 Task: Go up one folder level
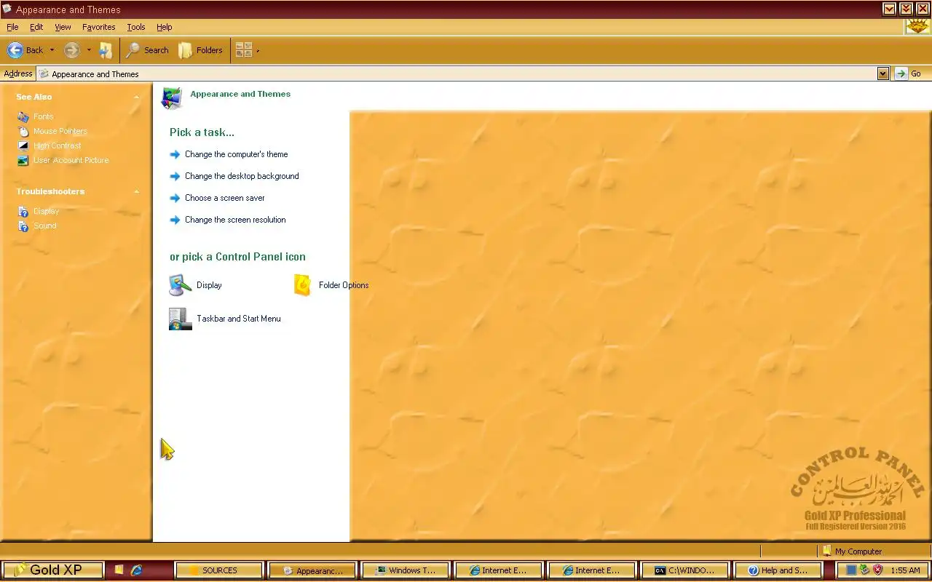(106, 50)
